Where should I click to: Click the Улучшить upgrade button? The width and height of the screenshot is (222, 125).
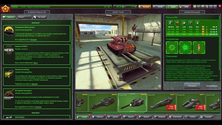192,86
